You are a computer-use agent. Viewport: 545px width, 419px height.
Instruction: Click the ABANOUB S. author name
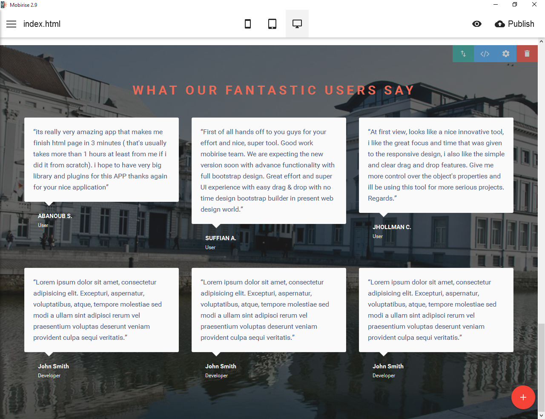55,216
